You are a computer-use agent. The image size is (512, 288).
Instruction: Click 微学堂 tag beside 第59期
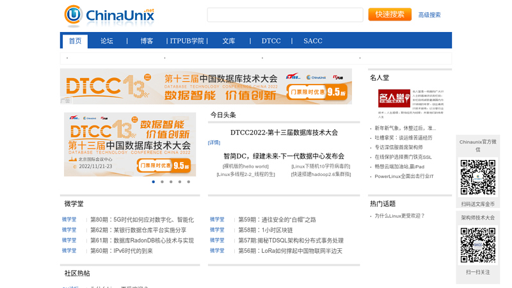pyautogui.click(x=217, y=220)
